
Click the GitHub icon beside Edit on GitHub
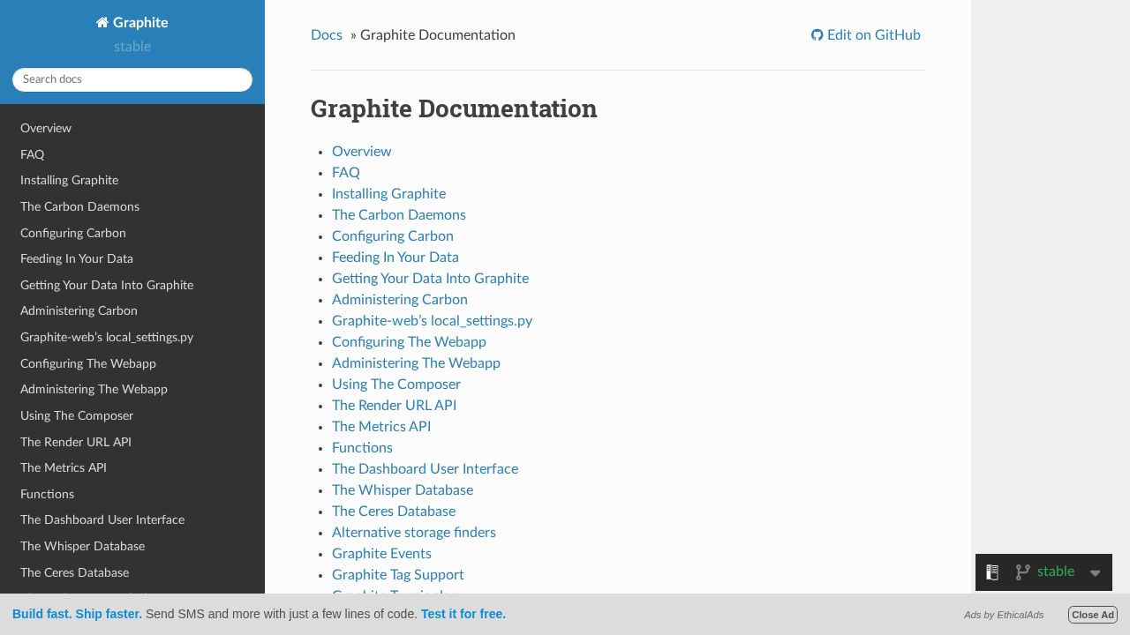tap(817, 35)
